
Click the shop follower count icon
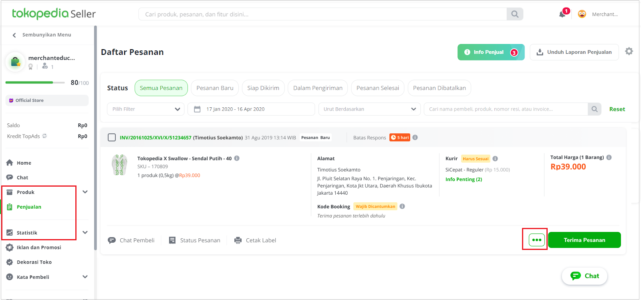[45, 66]
